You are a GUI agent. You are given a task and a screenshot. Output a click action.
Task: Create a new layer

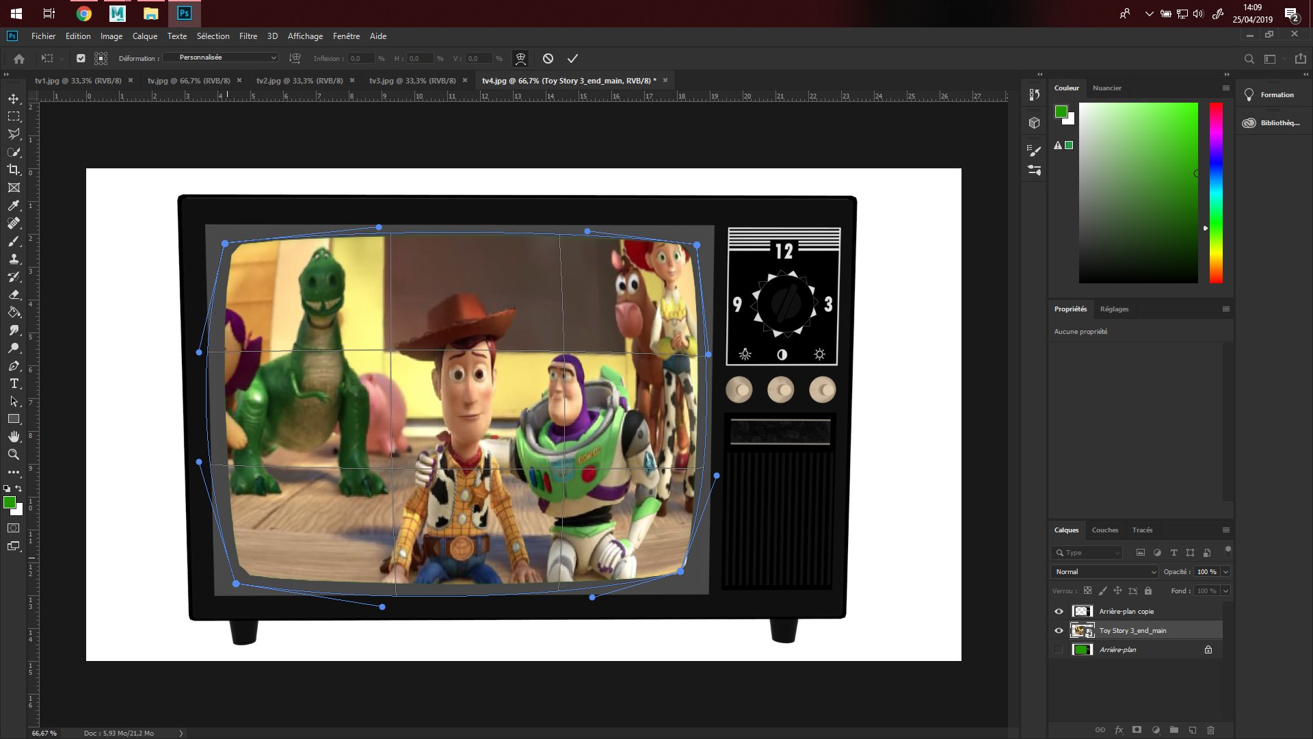coord(1193,730)
